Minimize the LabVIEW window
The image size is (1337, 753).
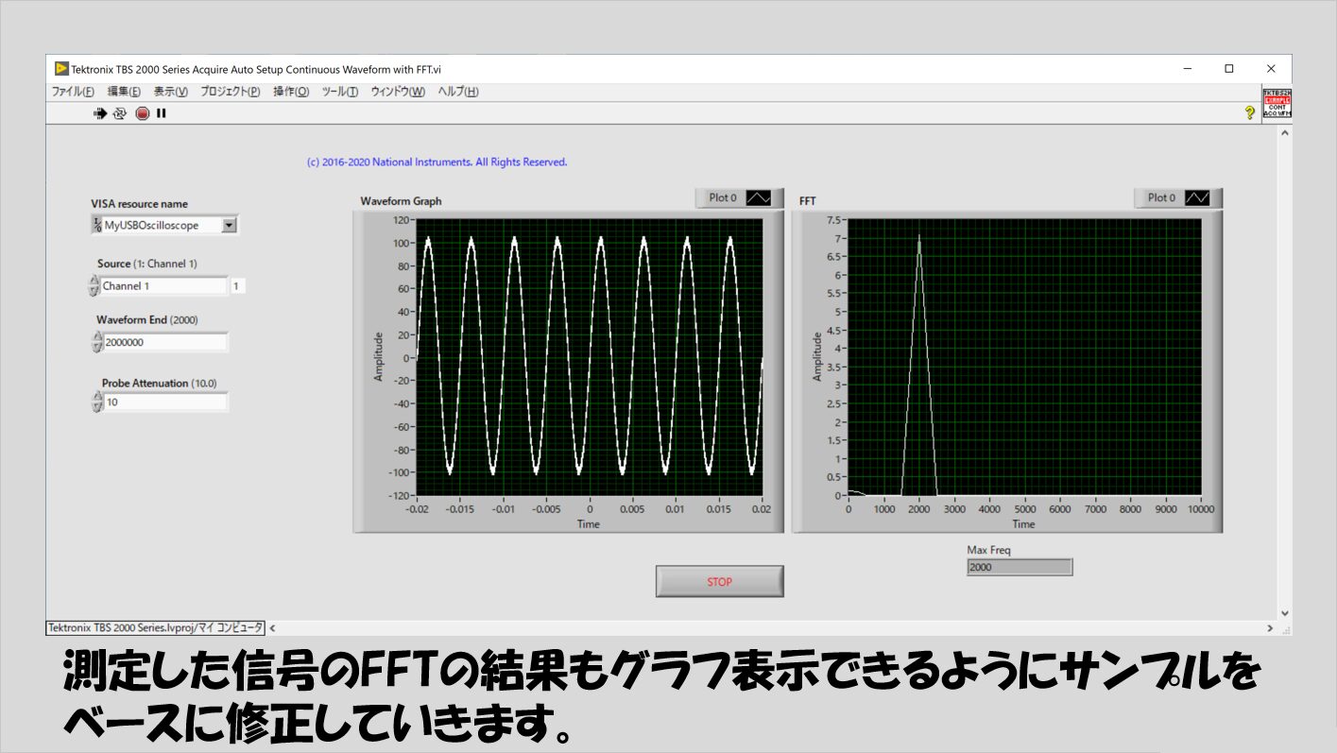tap(1187, 69)
